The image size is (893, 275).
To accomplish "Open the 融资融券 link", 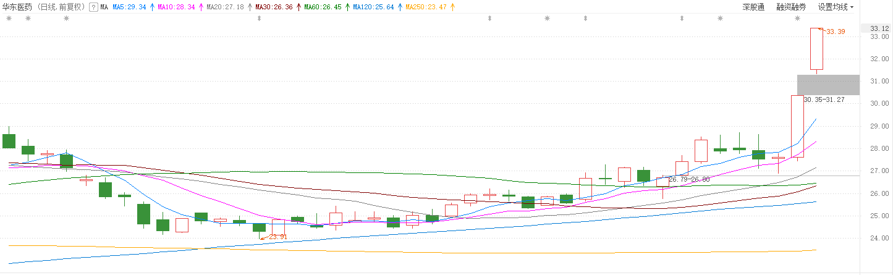I will point(791,7).
